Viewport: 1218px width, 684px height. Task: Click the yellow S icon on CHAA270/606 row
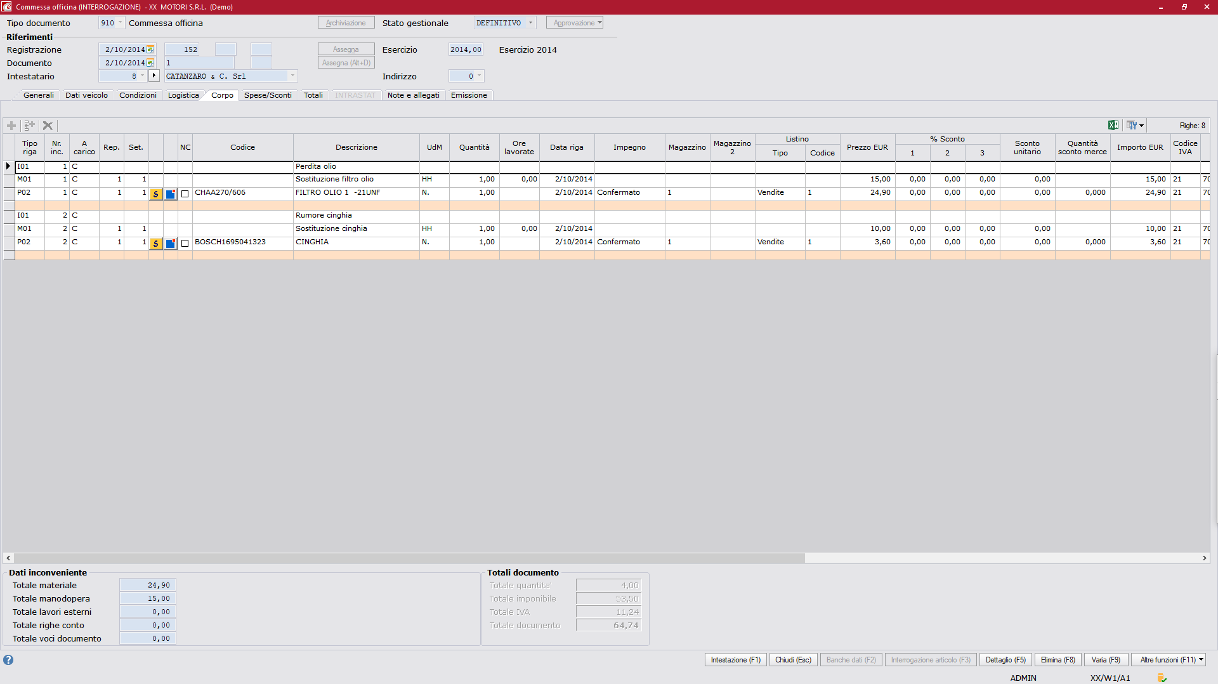(x=156, y=194)
